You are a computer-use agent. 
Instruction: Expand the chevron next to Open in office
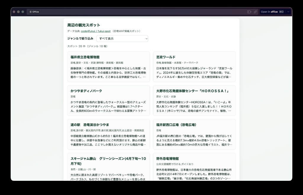[x=289, y=12]
